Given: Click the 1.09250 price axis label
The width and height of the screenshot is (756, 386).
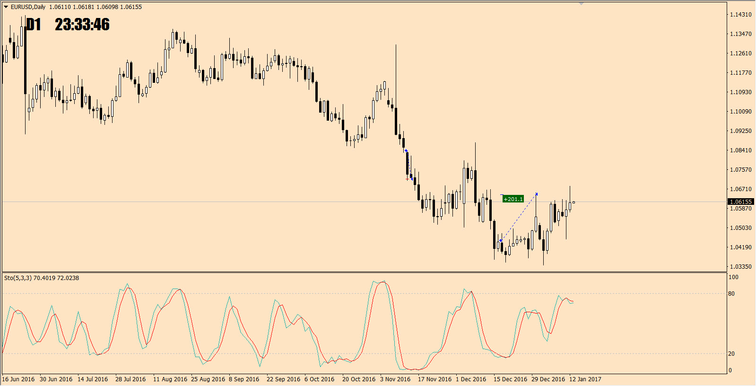Looking at the screenshot, I should pyautogui.click(x=741, y=131).
